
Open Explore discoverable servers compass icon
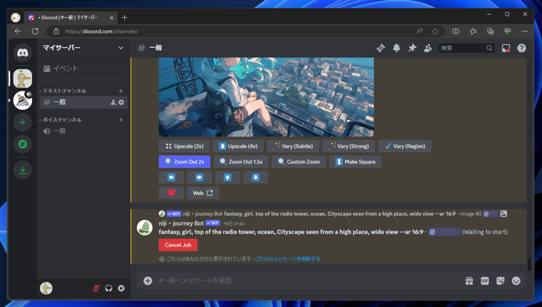coord(23,144)
